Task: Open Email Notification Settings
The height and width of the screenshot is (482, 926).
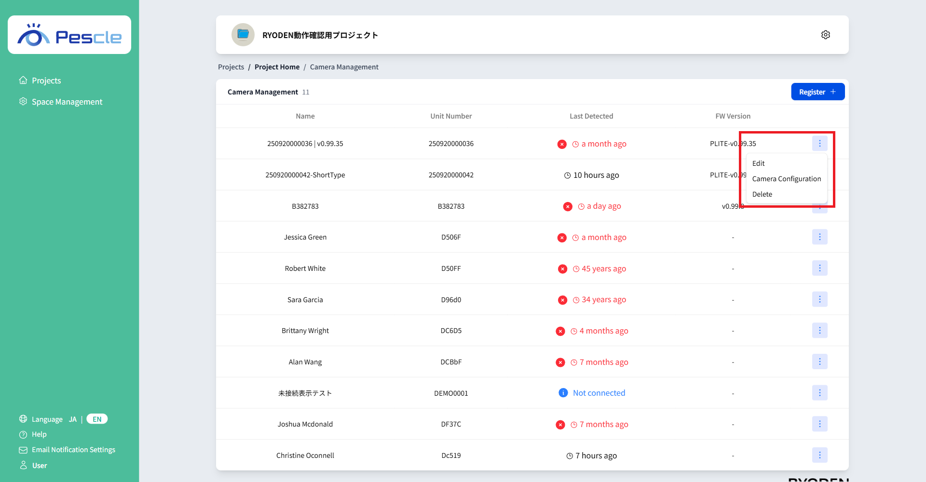Action: tap(73, 450)
